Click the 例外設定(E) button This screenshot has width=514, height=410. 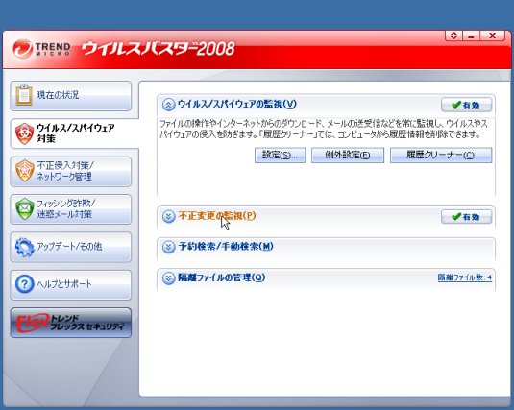[x=348, y=155]
